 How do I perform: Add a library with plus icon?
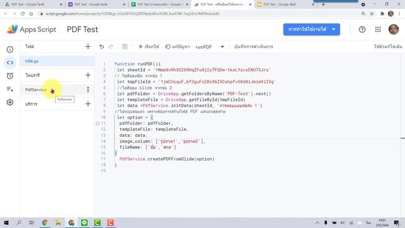coord(88,75)
